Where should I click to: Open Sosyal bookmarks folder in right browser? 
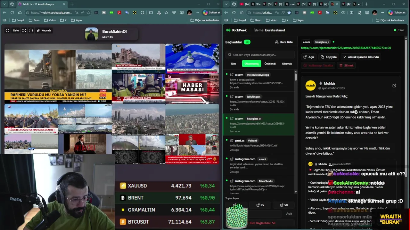pyautogui.click(x=240, y=20)
